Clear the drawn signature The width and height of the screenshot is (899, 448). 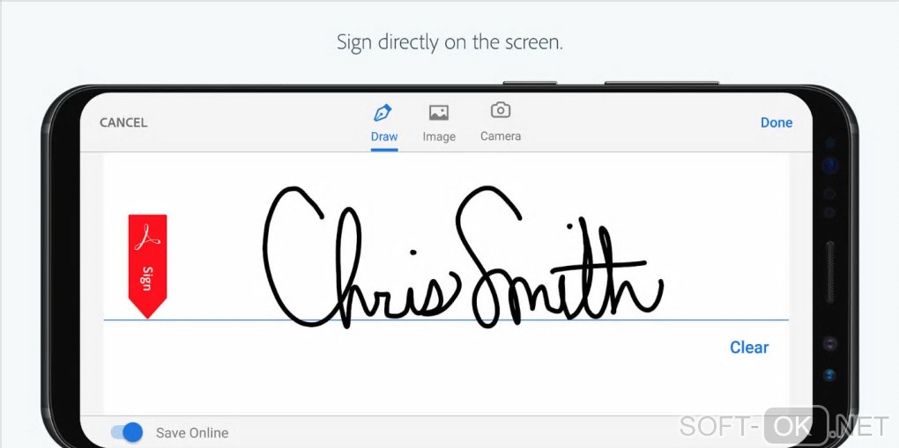749,347
